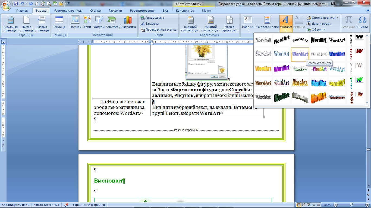Screen dimensions: 371x208
Task: Open the Нижний колонтитул menu
Action: click(211, 24)
